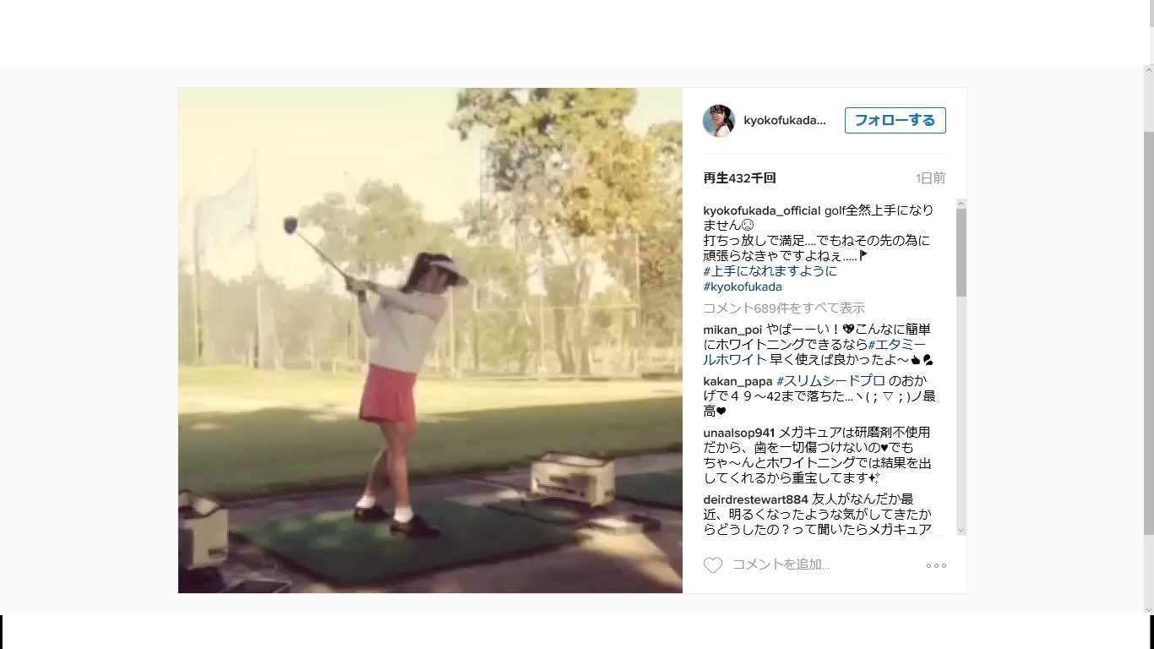
Task: Expand コメント689件をすべて表示 comments
Action: pos(784,308)
